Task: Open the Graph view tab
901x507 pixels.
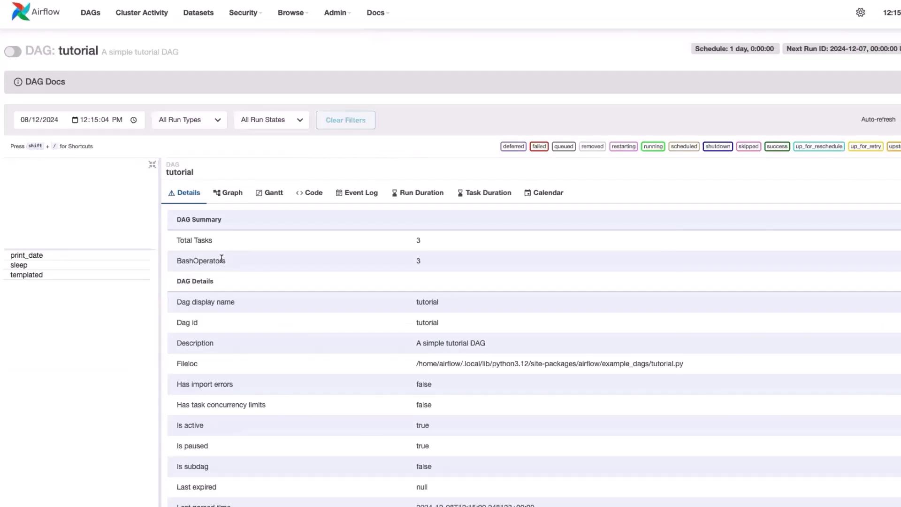Action: tap(228, 193)
